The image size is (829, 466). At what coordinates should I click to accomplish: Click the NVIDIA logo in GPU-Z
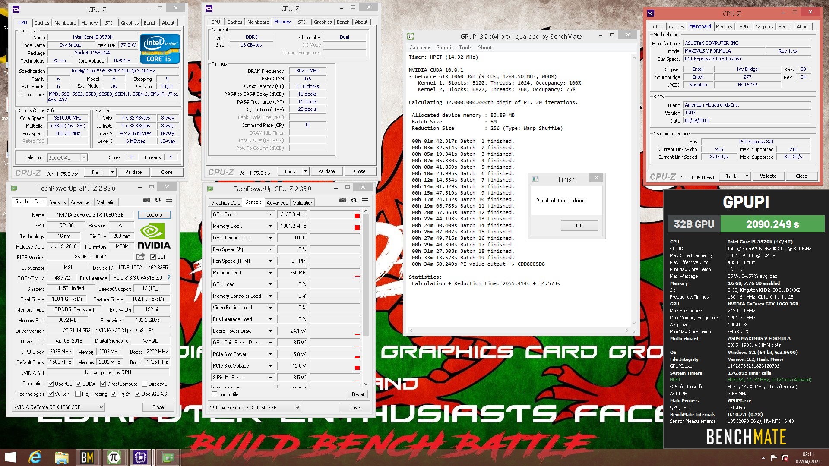154,236
